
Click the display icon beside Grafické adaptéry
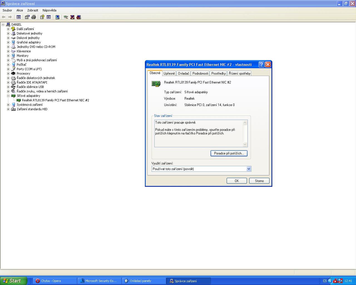click(x=13, y=42)
